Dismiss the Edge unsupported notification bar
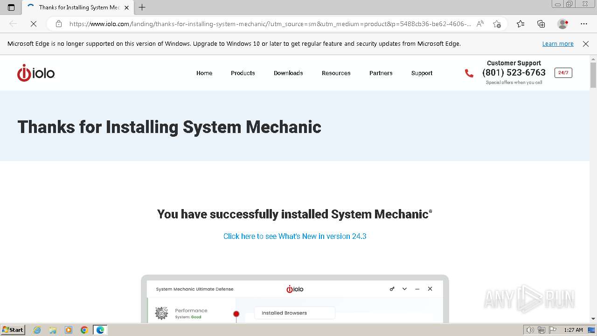The width and height of the screenshot is (597, 336). [586, 44]
